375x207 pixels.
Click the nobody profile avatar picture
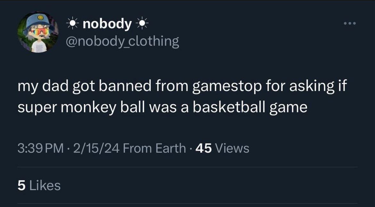pyautogui.click(x=38, y=33)
